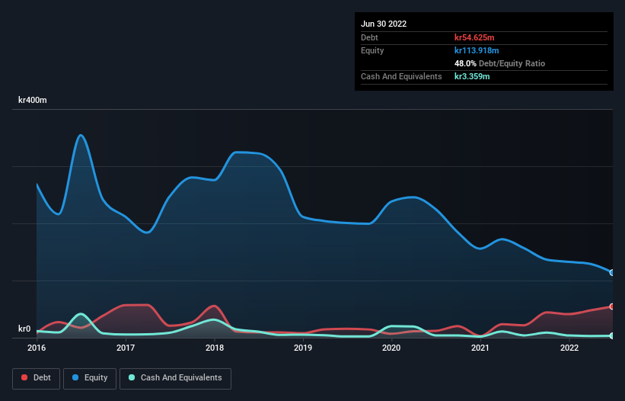This screenshot has height=401, width=625.
Task: Click the Equity label in tooltip
Action: click(x=372, y=50)
